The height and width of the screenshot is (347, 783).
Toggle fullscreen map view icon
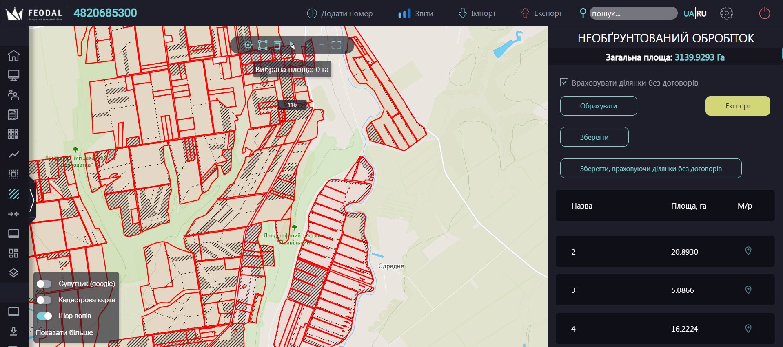[336, 45]
